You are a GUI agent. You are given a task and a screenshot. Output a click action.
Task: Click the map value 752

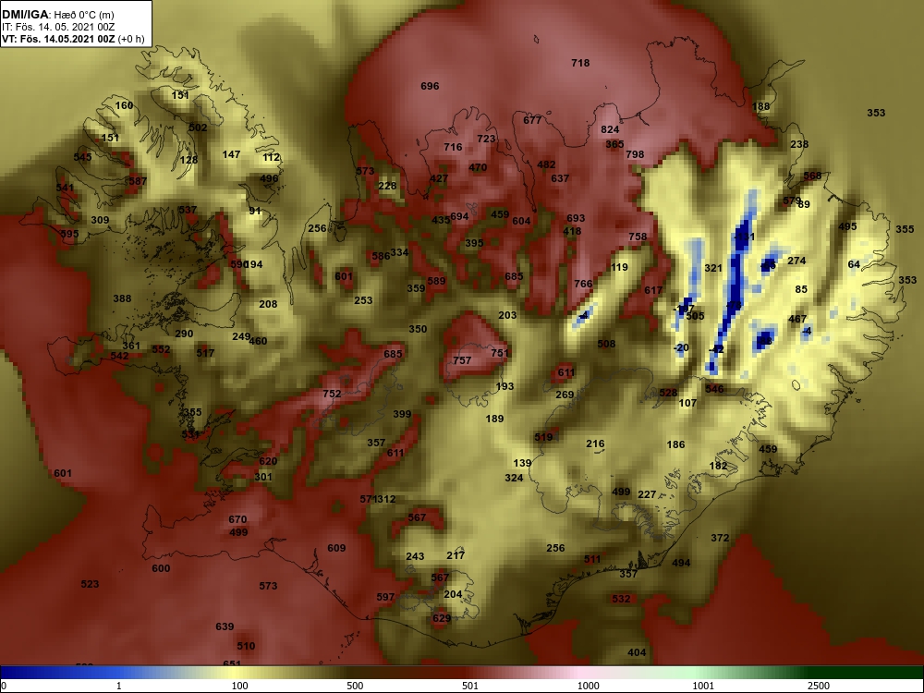point(332,394)
